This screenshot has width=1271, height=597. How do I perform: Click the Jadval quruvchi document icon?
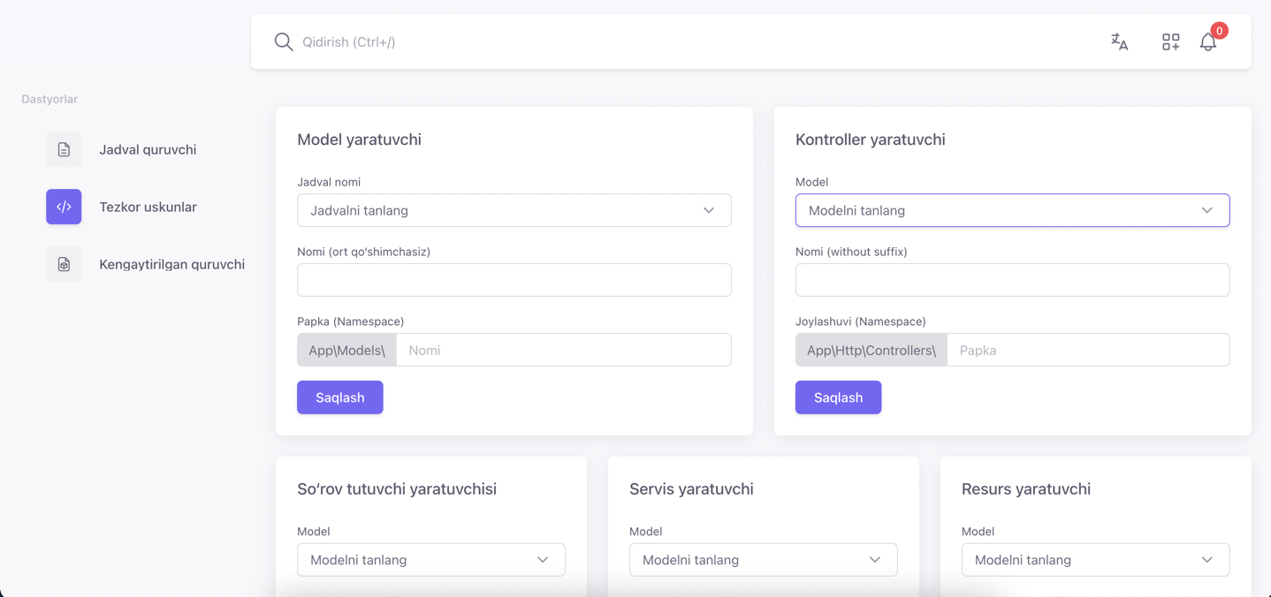tap(64, 149)
